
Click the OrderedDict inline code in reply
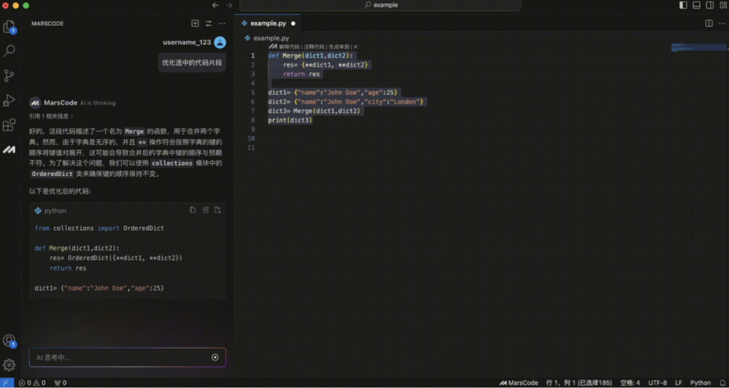tap(52, 174)
